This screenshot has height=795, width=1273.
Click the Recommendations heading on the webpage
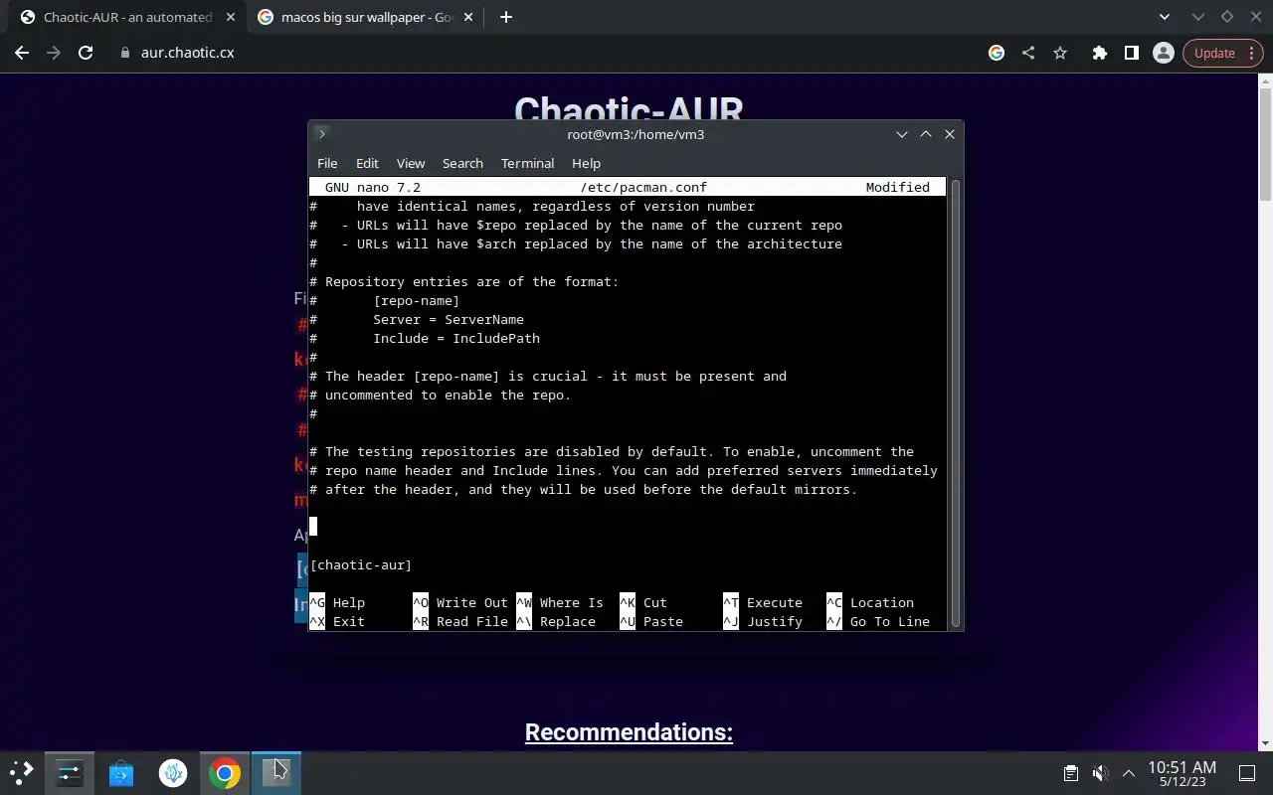629,732
